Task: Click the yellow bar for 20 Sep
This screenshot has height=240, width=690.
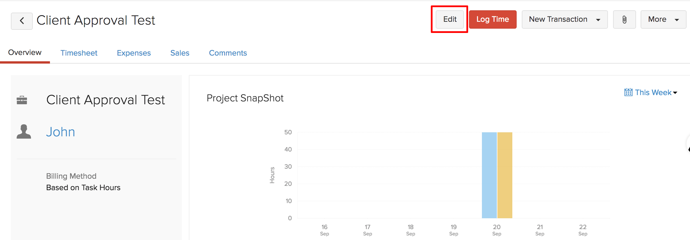Action: (x=505, y=175)
